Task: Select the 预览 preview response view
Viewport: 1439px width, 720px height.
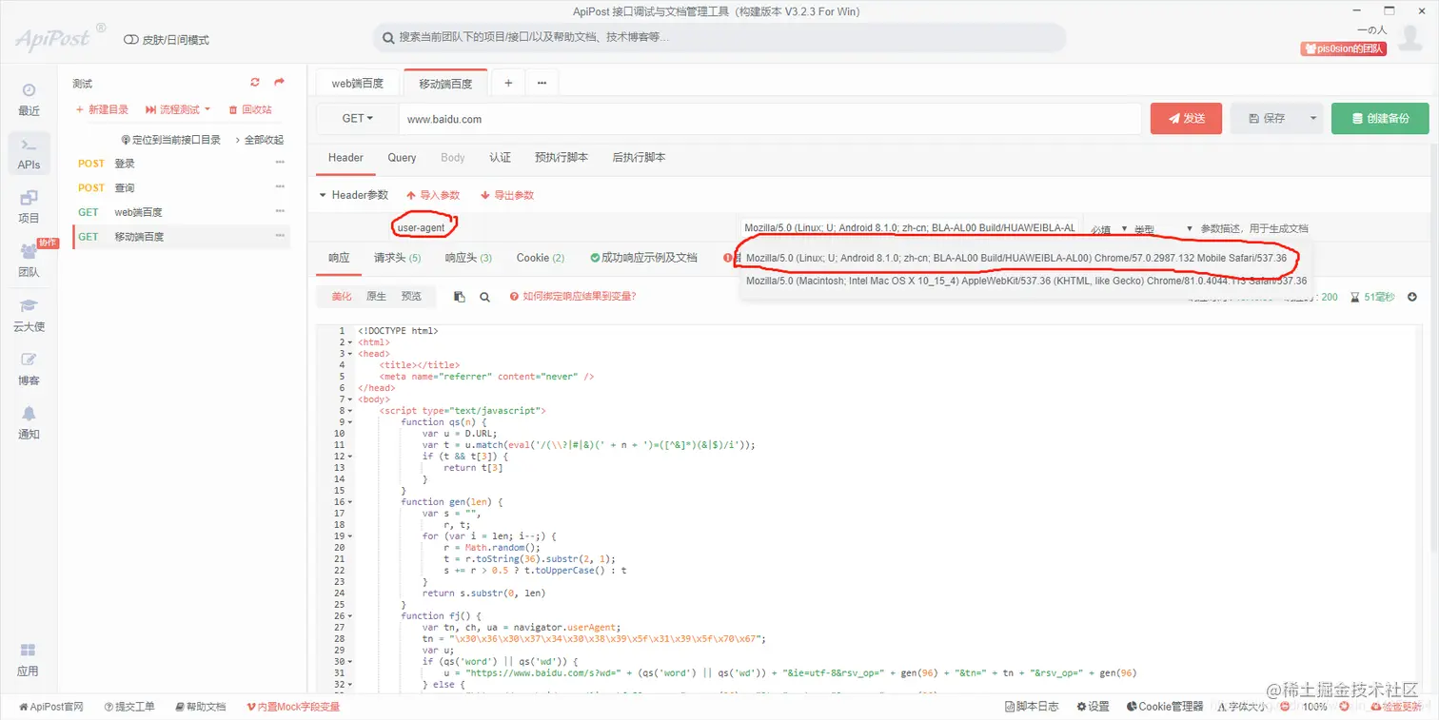Action: (411, 297)
